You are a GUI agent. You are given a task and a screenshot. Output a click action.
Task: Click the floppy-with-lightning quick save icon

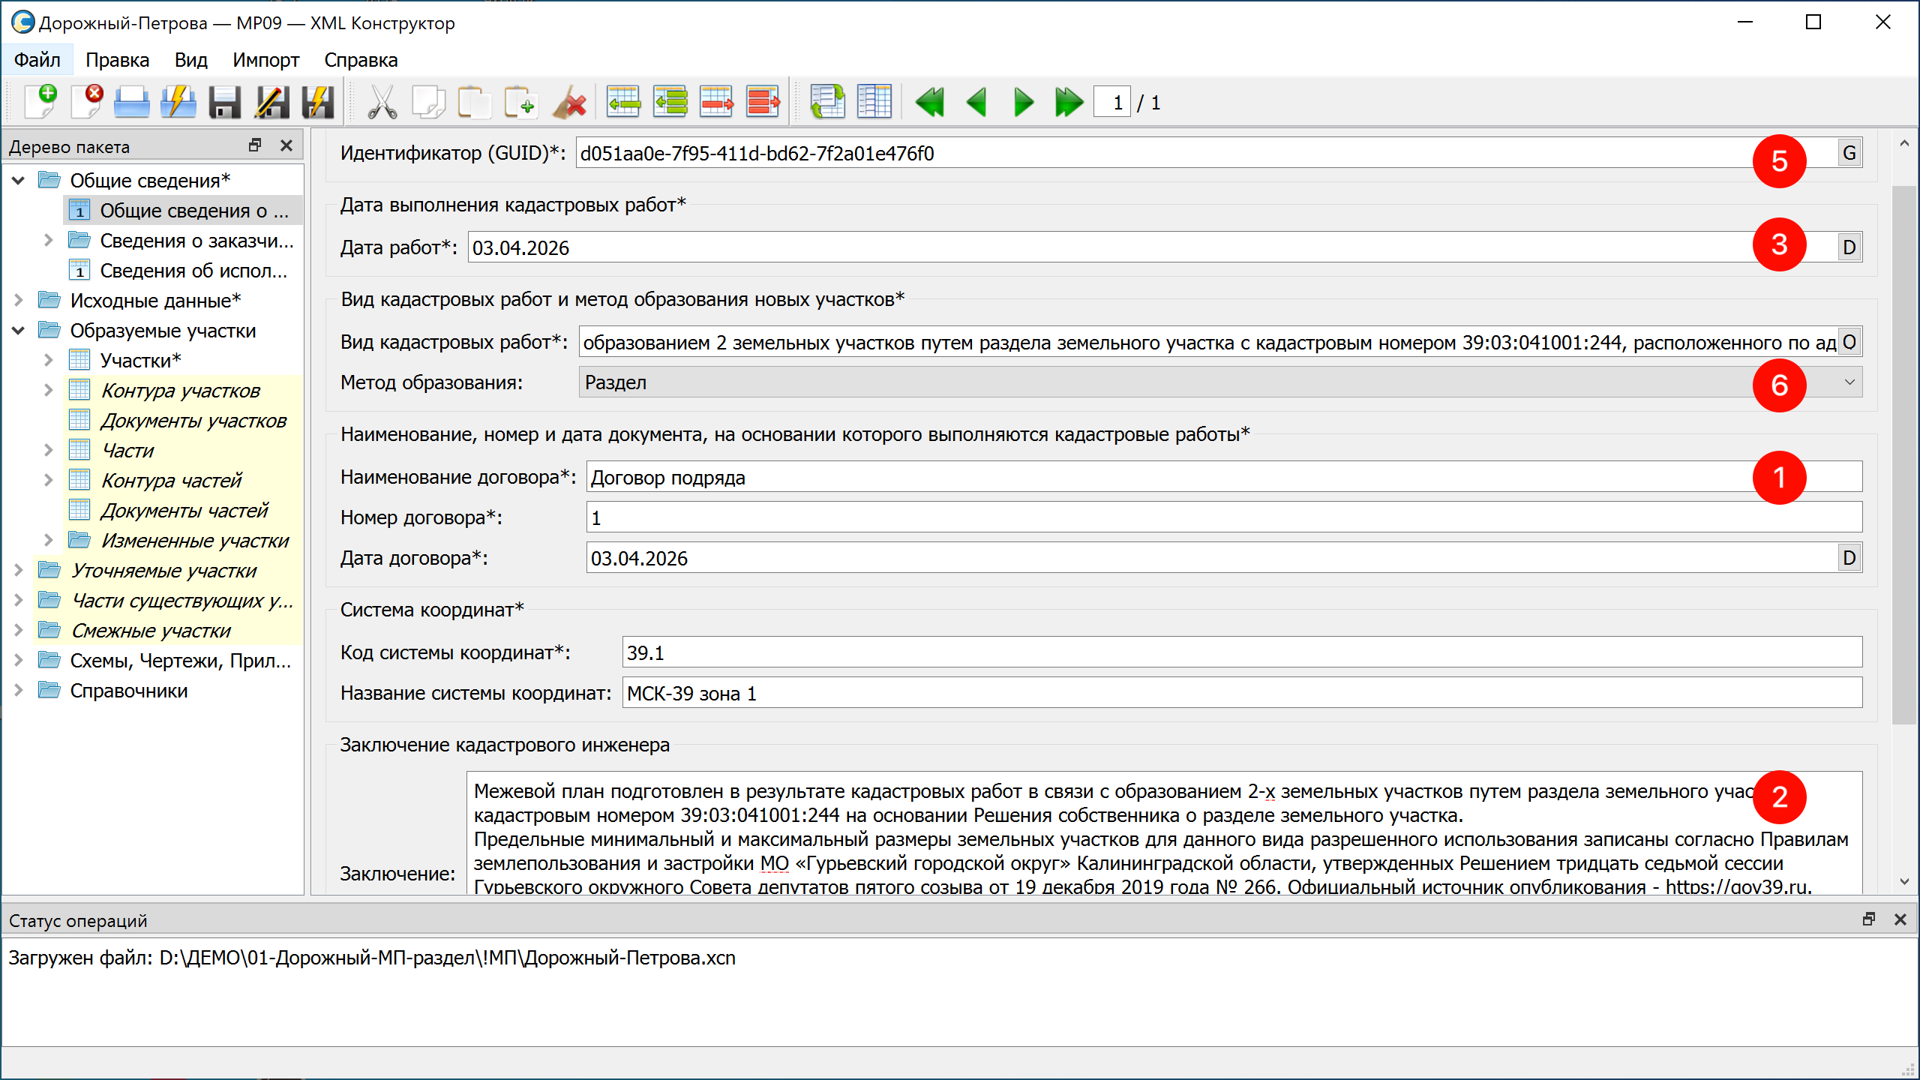pyautogui.click(x=318, y=102)
